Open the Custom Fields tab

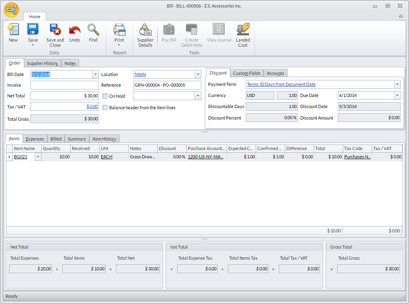coord(247,73)
